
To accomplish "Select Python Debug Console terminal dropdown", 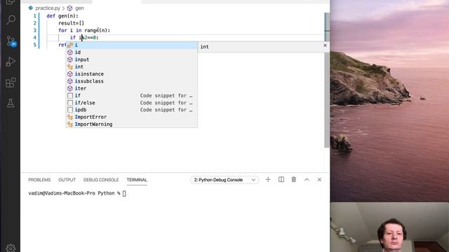I will pyautogui.click(x=224, y=180).
